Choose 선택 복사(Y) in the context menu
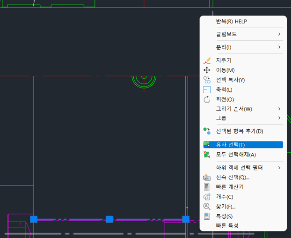Viewport: 291px width, 238px height. [x=243, y=80]
